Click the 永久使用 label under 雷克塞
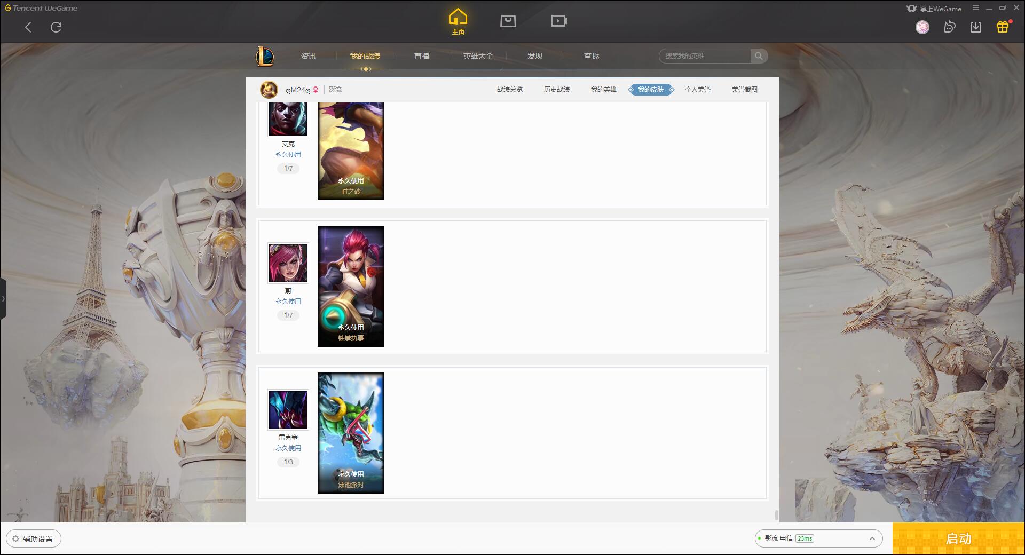1025x555 pixels. coord(288,448)
